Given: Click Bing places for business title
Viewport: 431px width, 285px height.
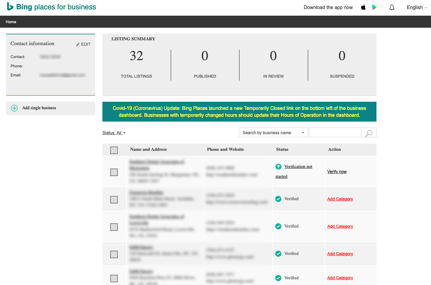Looking at the screenshot, I should 56,7.
